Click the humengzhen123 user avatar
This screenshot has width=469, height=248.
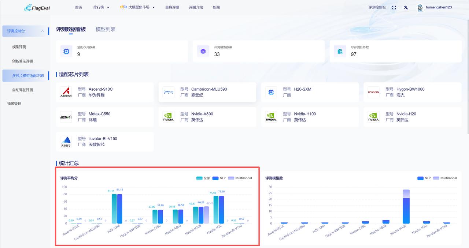click(420, 8)
